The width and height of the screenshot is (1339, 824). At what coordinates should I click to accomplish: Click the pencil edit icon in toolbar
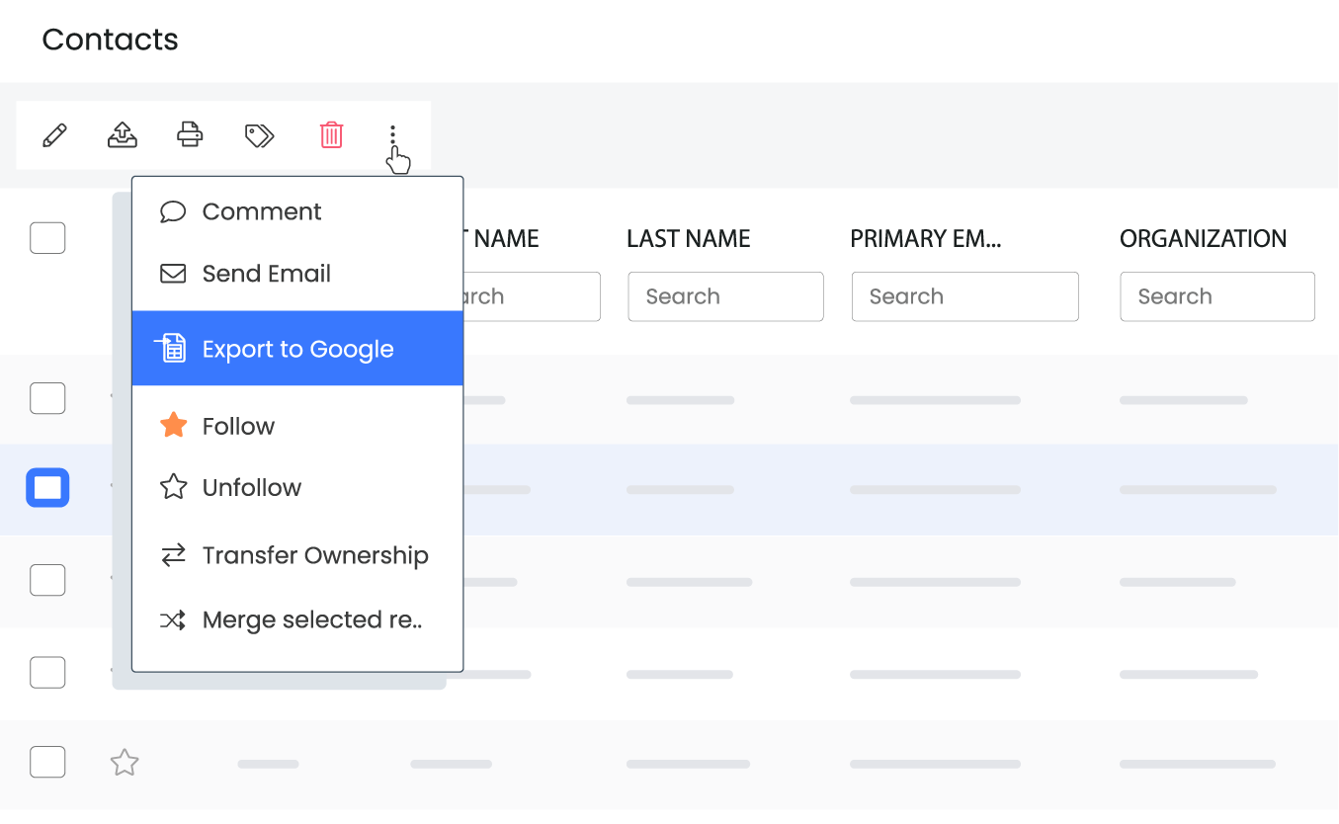click(55, 134)
